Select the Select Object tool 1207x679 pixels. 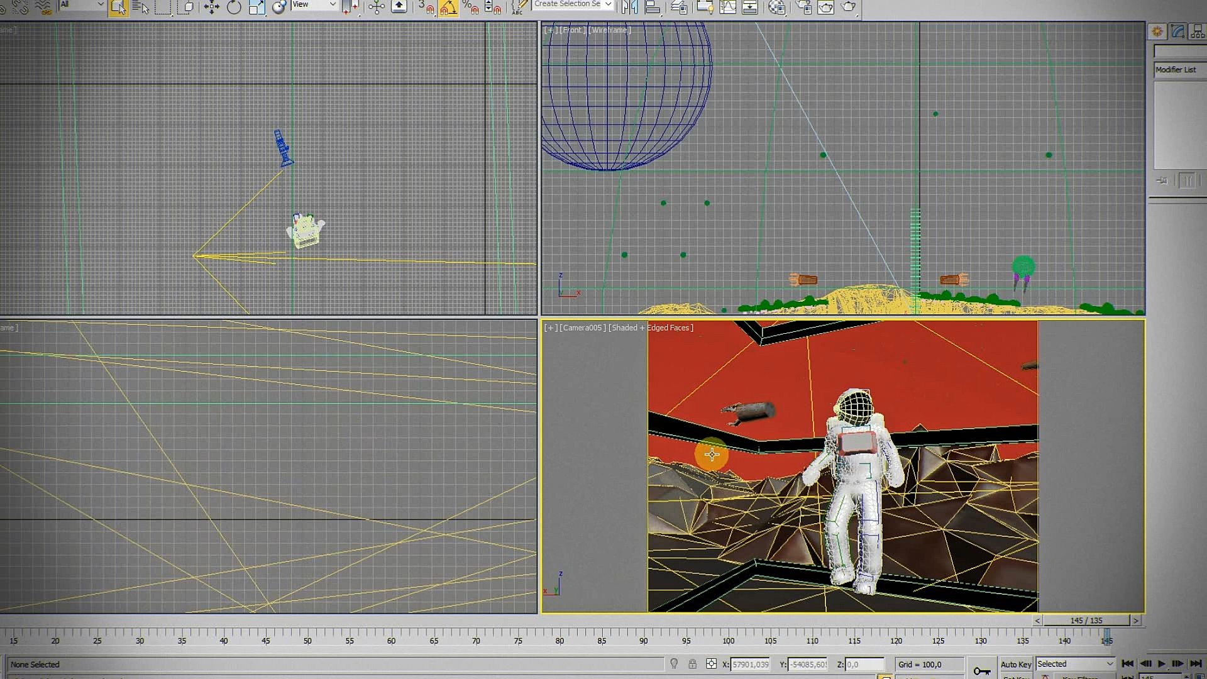[x=118, y=7]
